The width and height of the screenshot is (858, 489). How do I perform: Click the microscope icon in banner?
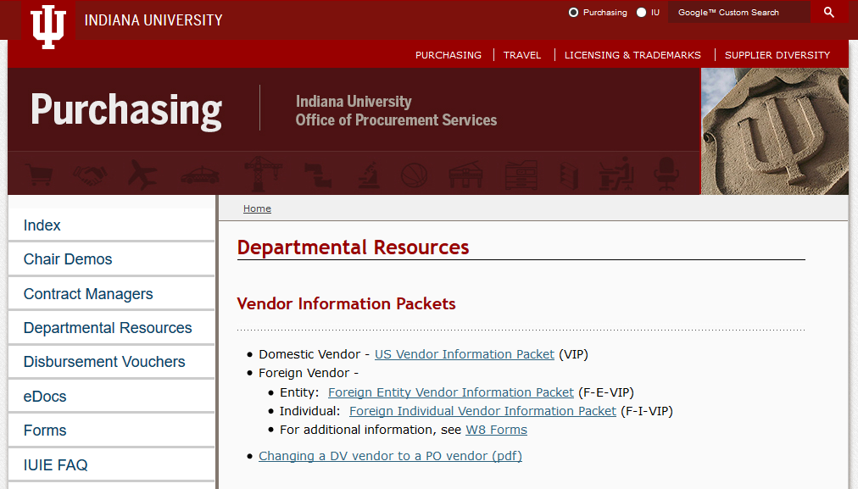(x=367, y=175)
